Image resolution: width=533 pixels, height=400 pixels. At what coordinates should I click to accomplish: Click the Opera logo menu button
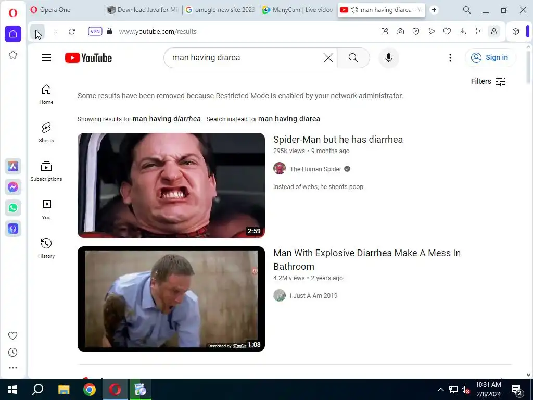pyautogui.click(x=13, y=13)
